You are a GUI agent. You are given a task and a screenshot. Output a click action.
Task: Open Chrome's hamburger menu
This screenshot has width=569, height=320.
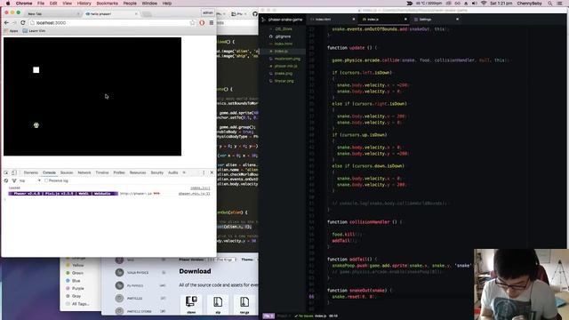coord(212,22)
